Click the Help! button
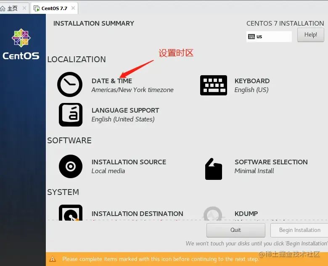This screenshot has width=328, height=266. (311, 35)
